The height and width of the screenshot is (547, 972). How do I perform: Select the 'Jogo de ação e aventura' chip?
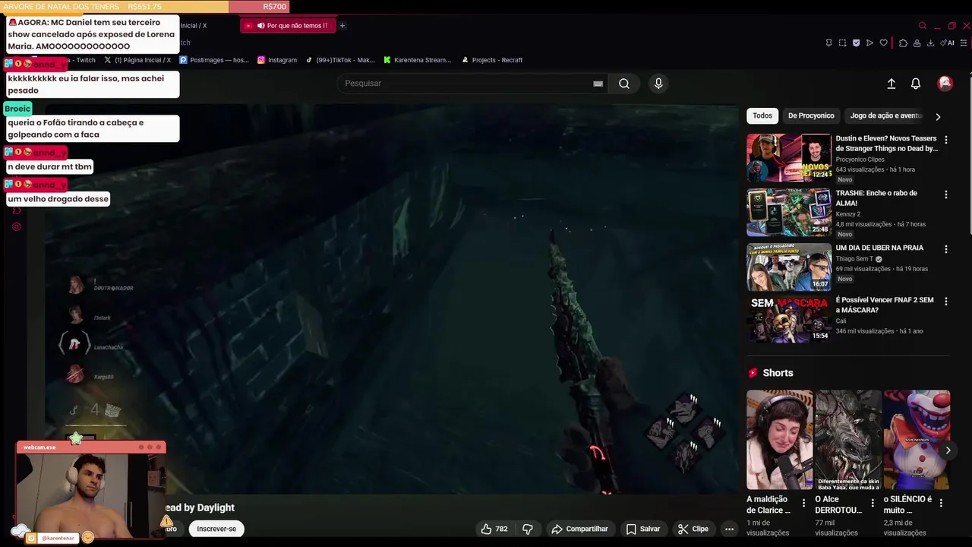pyautogui.click(x=885, y=115)
